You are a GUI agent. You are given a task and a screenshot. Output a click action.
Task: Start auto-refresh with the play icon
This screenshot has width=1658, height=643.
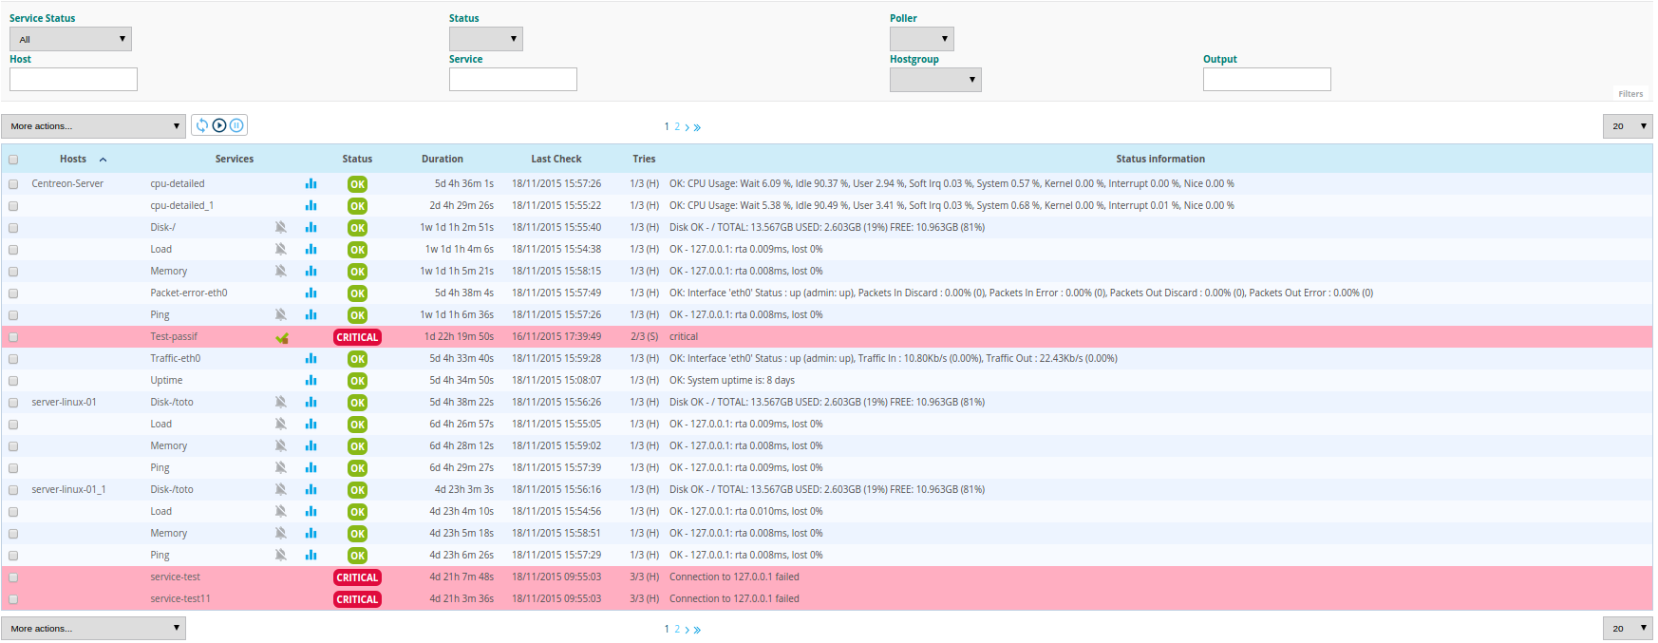[x=219, y=125]
